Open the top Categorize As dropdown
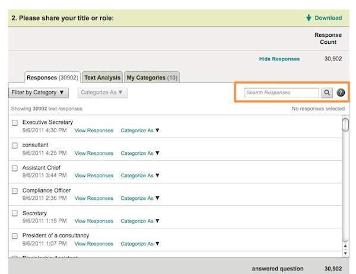356x274 pixels. (103, 93)
